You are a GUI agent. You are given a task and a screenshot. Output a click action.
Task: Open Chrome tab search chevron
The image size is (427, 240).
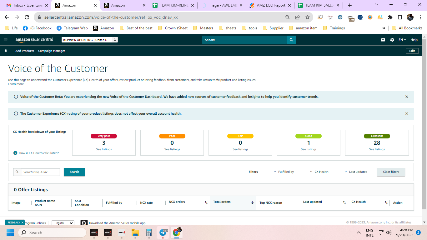377,5
